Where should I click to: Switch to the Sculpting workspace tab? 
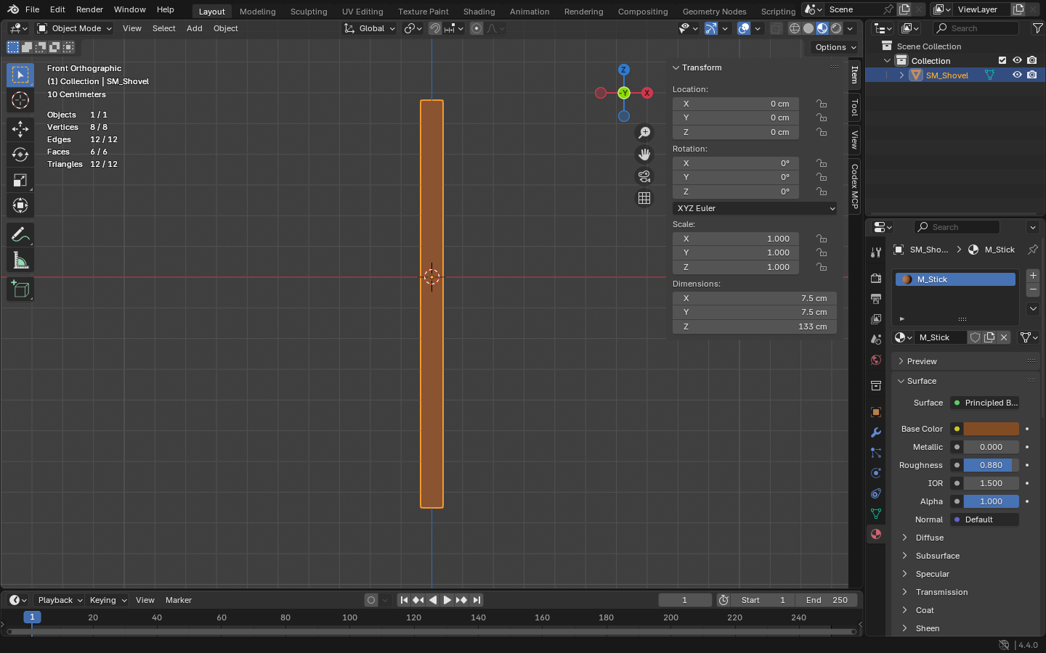[309, 11]
